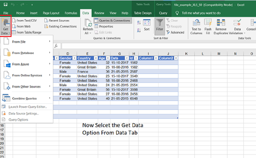
Task: Click From Text/CSV import option
Action: [x=24, y=21]
